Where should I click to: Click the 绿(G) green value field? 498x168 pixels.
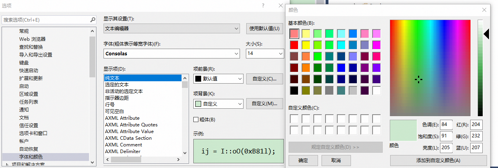coord(476,136)
